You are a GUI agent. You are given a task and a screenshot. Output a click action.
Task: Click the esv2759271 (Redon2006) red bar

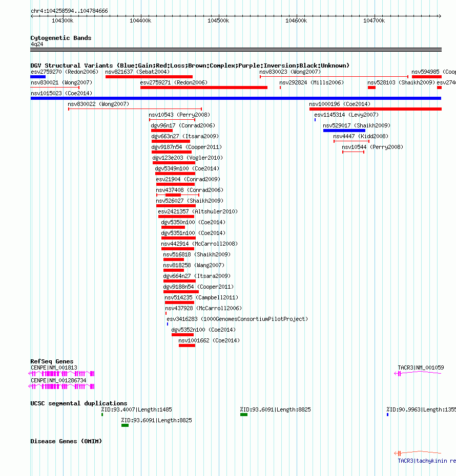click(204, 88)
